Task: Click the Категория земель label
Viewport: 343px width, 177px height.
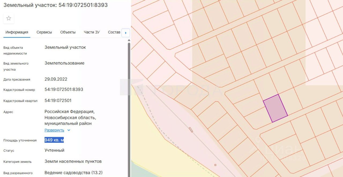Action: [17, 162]
